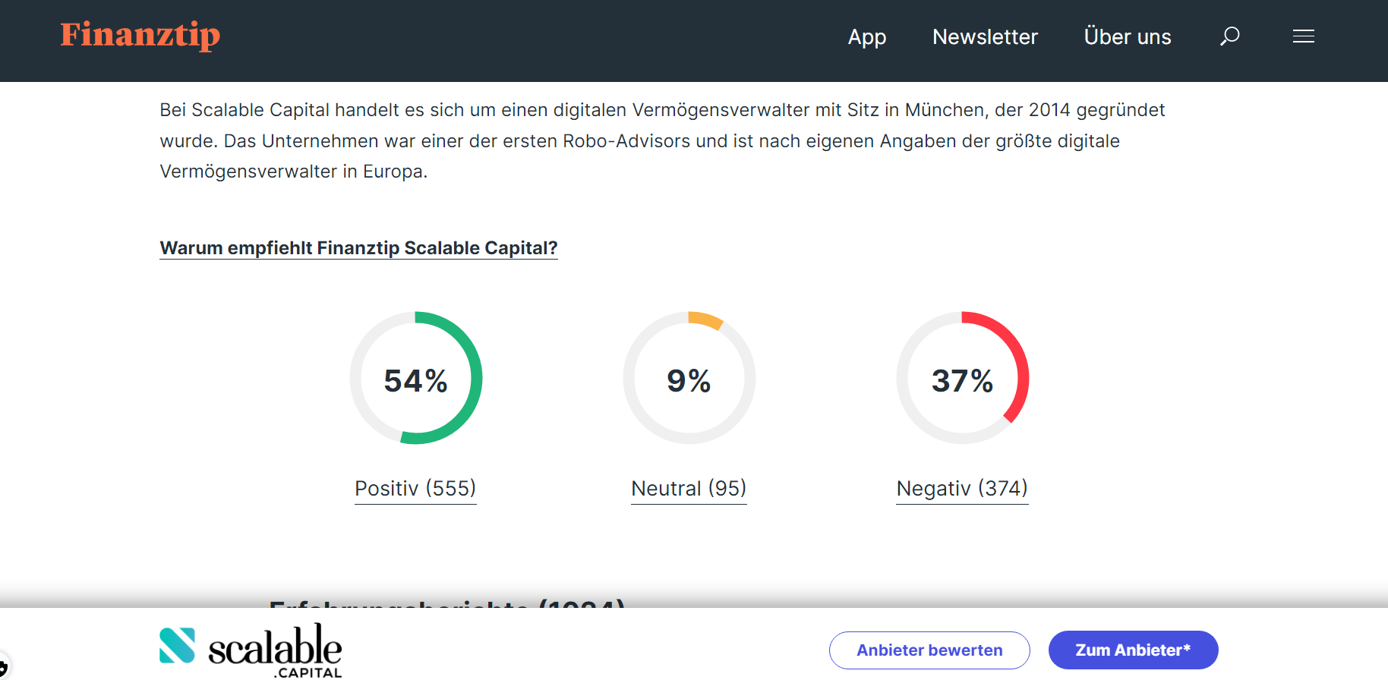Open the Über uns menu item
This screenshot has height=680, width=1388.
(x=1128, y=37)
